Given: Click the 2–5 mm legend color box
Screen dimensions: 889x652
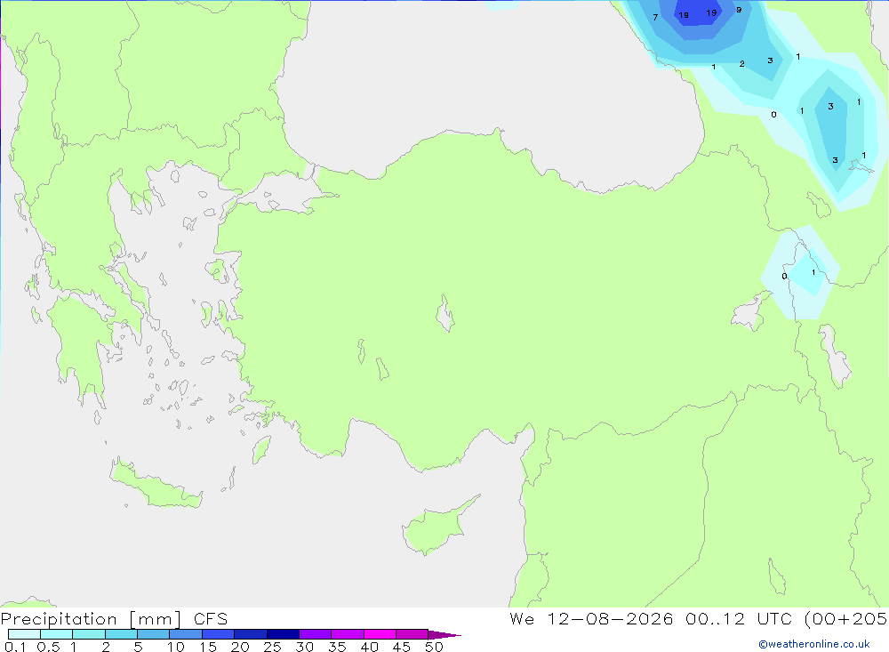Looking at the screenshot, I should coord(121,634).
